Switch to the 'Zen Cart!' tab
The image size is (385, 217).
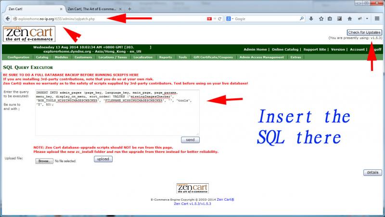click(x=34, y=9)
